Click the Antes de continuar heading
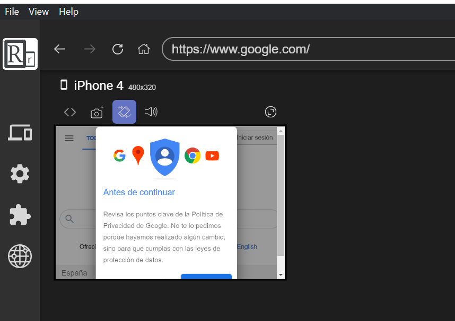Image resolution: width=455 pixels, height=321 pixels. pos(139,192)
